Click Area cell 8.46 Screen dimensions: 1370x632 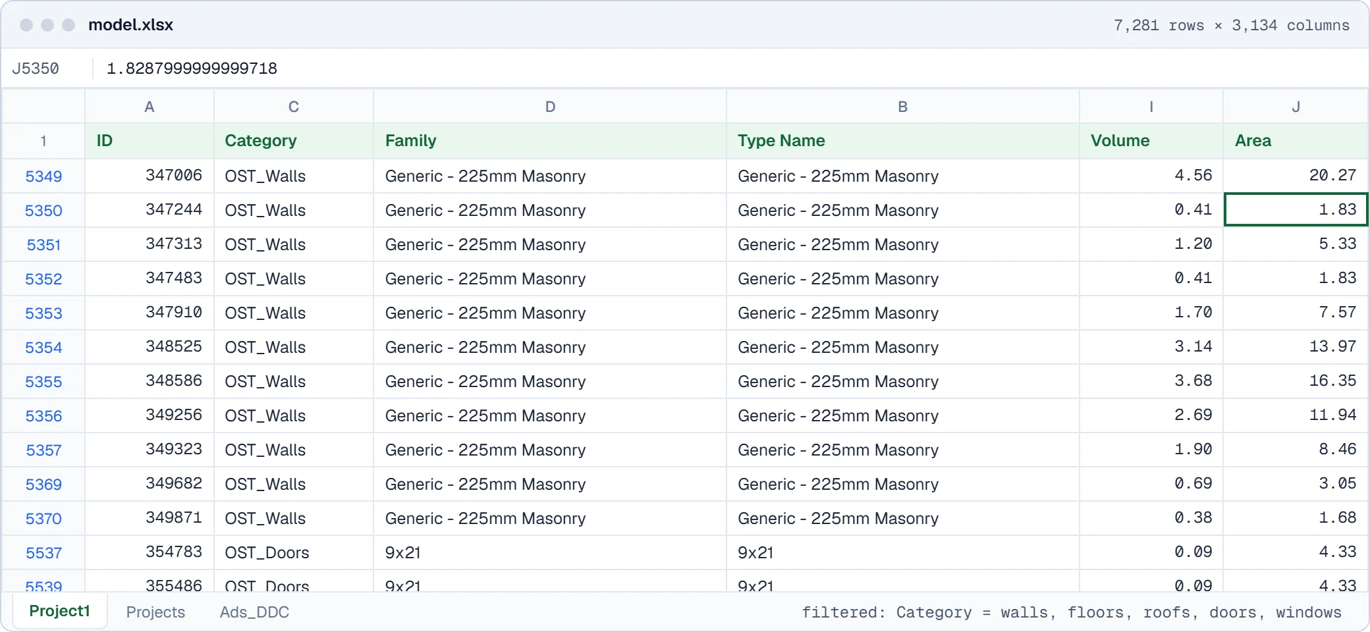(1296, 450)
